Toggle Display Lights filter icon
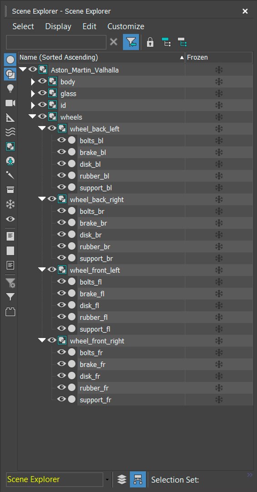The image size is (257, 492). [x=10, y=89]
